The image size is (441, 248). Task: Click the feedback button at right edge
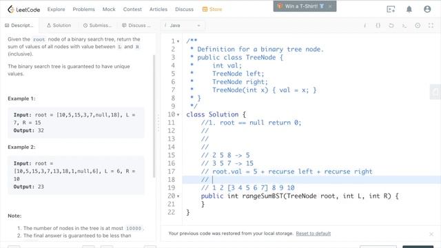coord(435,92)
